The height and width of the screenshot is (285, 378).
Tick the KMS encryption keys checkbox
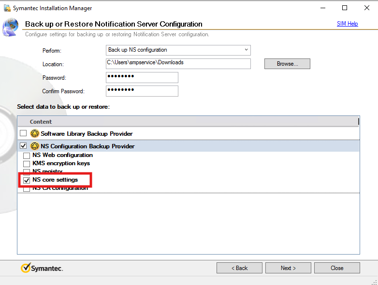point(27,164)
